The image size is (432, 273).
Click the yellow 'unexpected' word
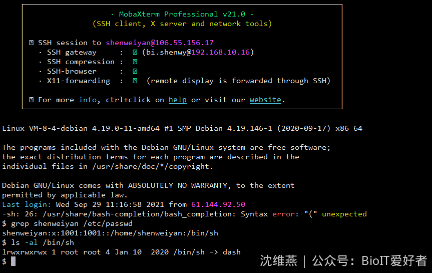[x=344, y=214]
